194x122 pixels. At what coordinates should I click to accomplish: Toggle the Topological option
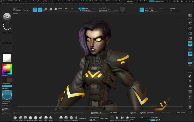click(27, 10)
